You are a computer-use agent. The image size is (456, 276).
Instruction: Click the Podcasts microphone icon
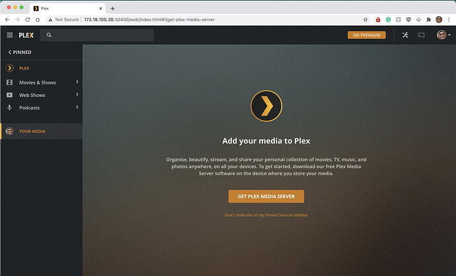point(10,107)
